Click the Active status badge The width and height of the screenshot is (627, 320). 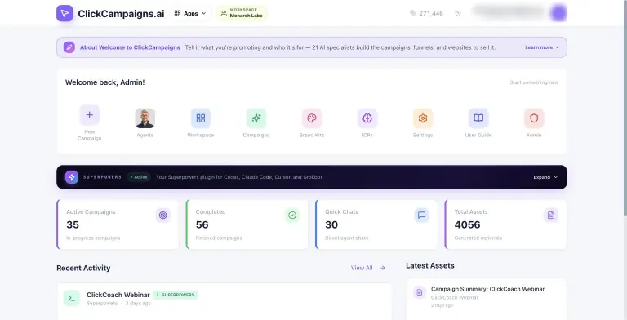point(139,177)
